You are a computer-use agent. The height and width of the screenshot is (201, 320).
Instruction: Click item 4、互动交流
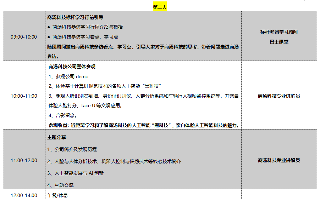(x=60, y=185)
